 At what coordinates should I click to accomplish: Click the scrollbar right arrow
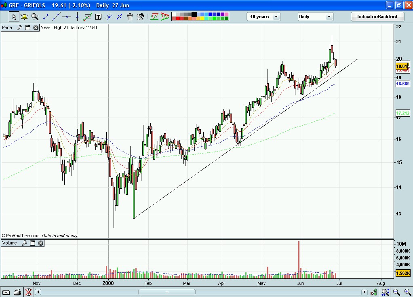(364, 292)
